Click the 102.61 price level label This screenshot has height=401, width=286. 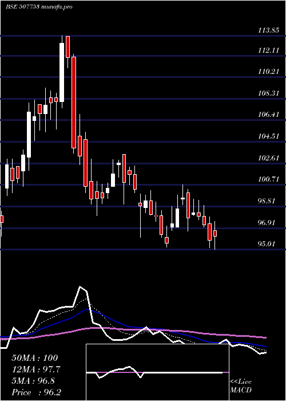(268, 158)
